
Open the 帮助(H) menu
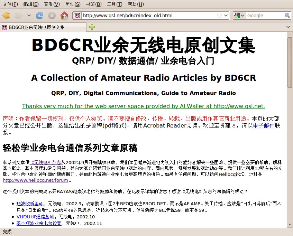click(136, 4)
